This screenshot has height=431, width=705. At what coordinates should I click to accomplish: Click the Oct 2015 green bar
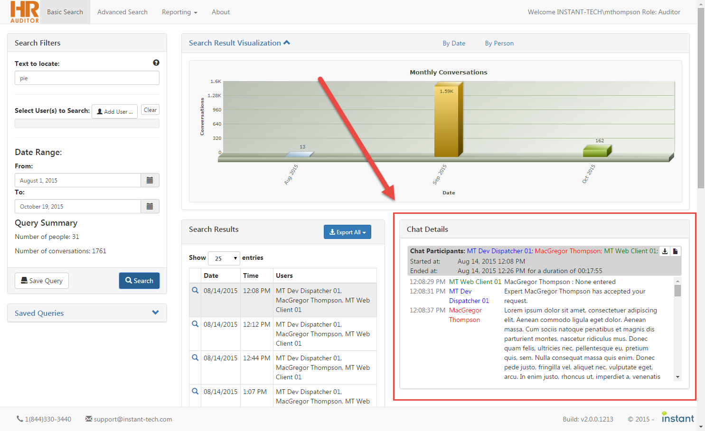[x=597, y=151]
